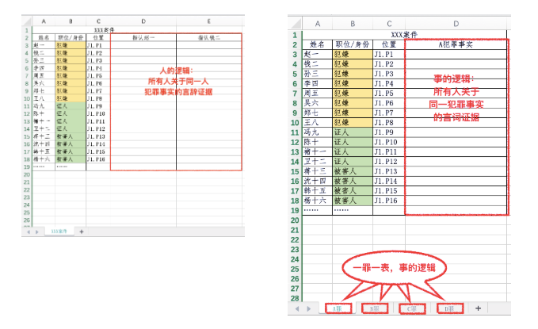Click cell J1.P5 in right spreadsheet
Viewport: 538px width, 329px height.
[x=389, y=93]
